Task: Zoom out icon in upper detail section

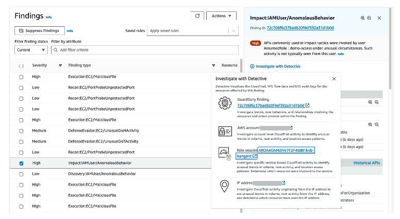Action: 377,102
